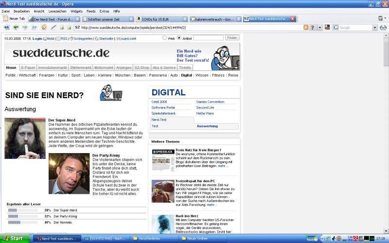
Task: Select the Web search radio button
Action: point(164,38)
